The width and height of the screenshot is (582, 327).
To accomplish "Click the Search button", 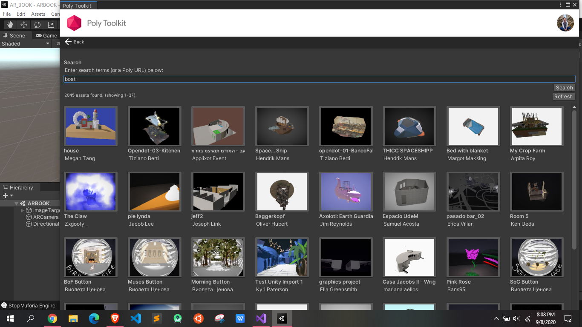I will point(564,88).
